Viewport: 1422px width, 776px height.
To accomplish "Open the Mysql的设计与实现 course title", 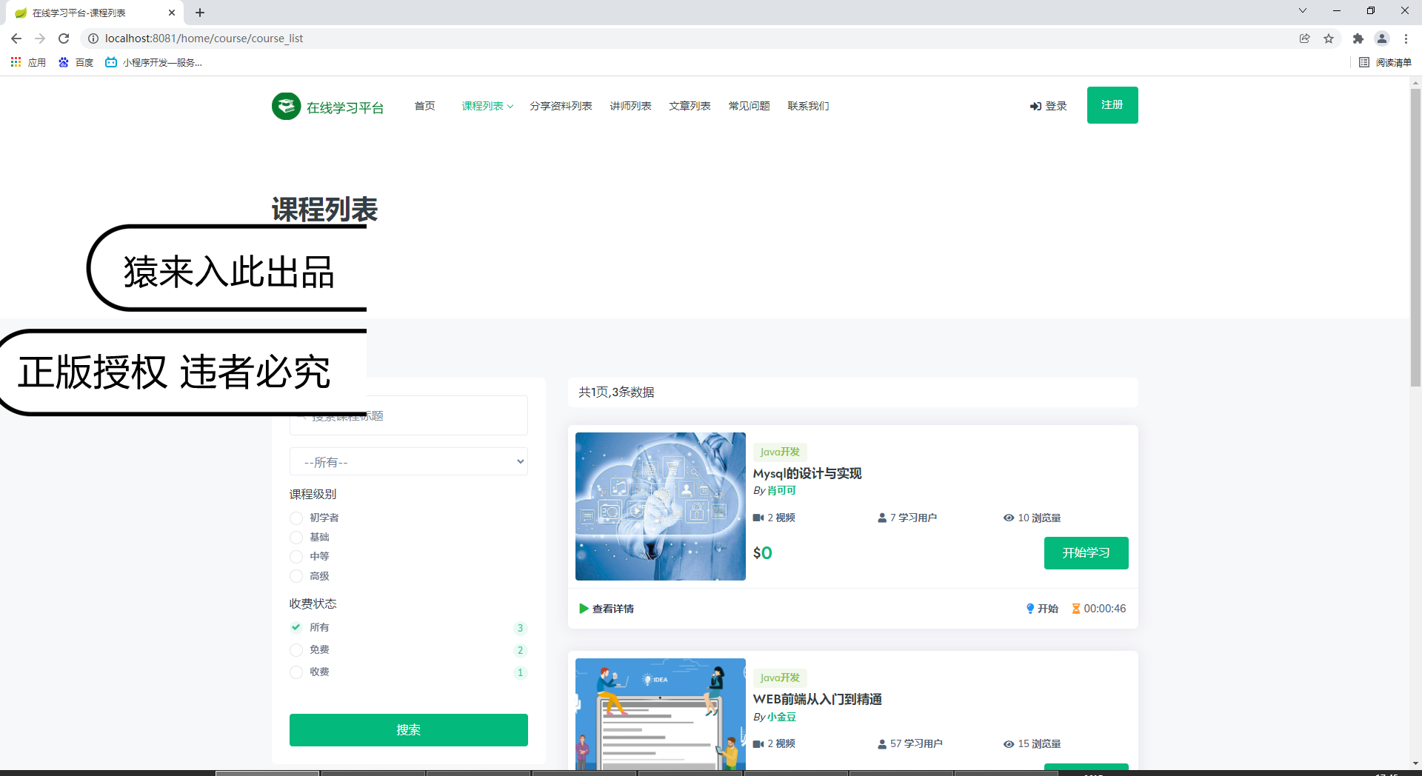I will coord(807,473).
